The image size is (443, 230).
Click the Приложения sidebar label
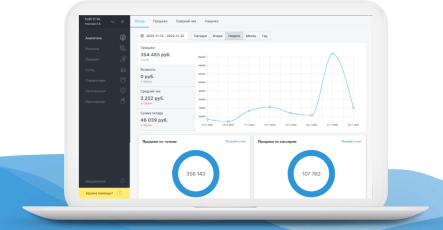click(95, 102)
